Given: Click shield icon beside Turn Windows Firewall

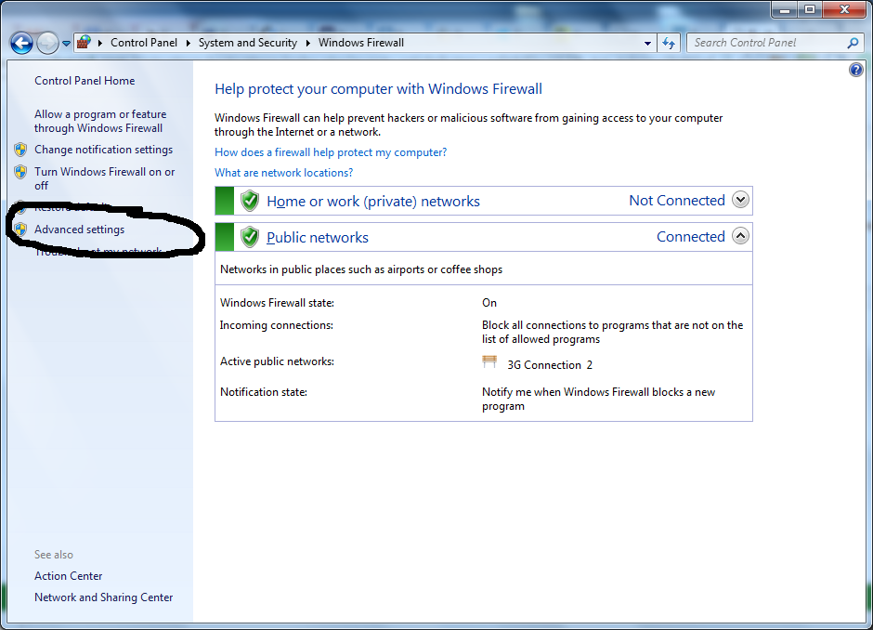Looking at the screenshot, I should coord(20,172).
